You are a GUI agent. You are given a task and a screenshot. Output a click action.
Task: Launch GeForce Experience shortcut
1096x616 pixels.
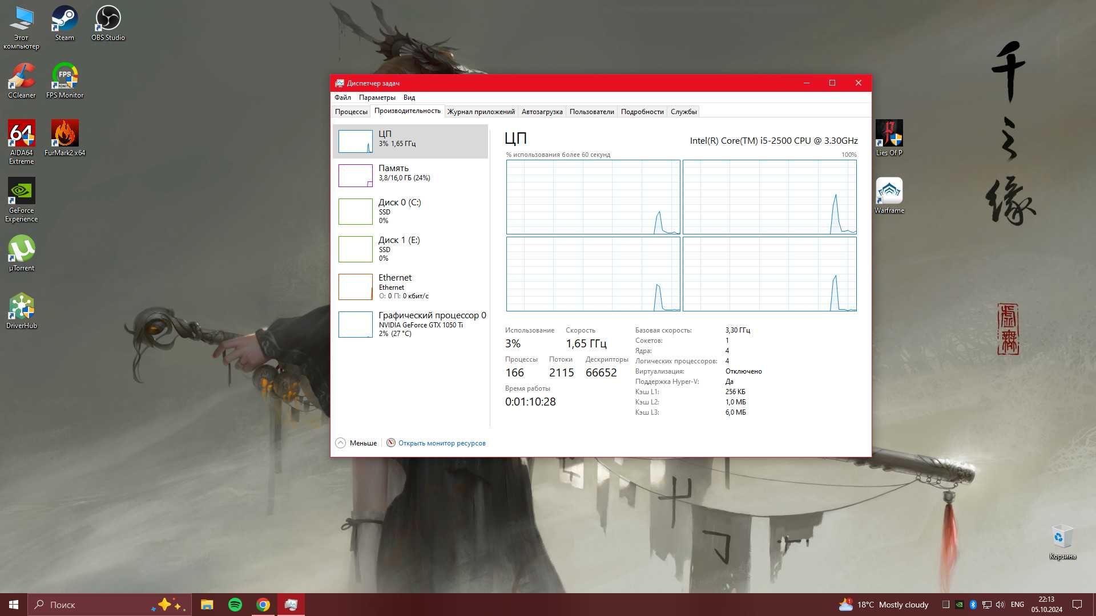coord(21,200)
